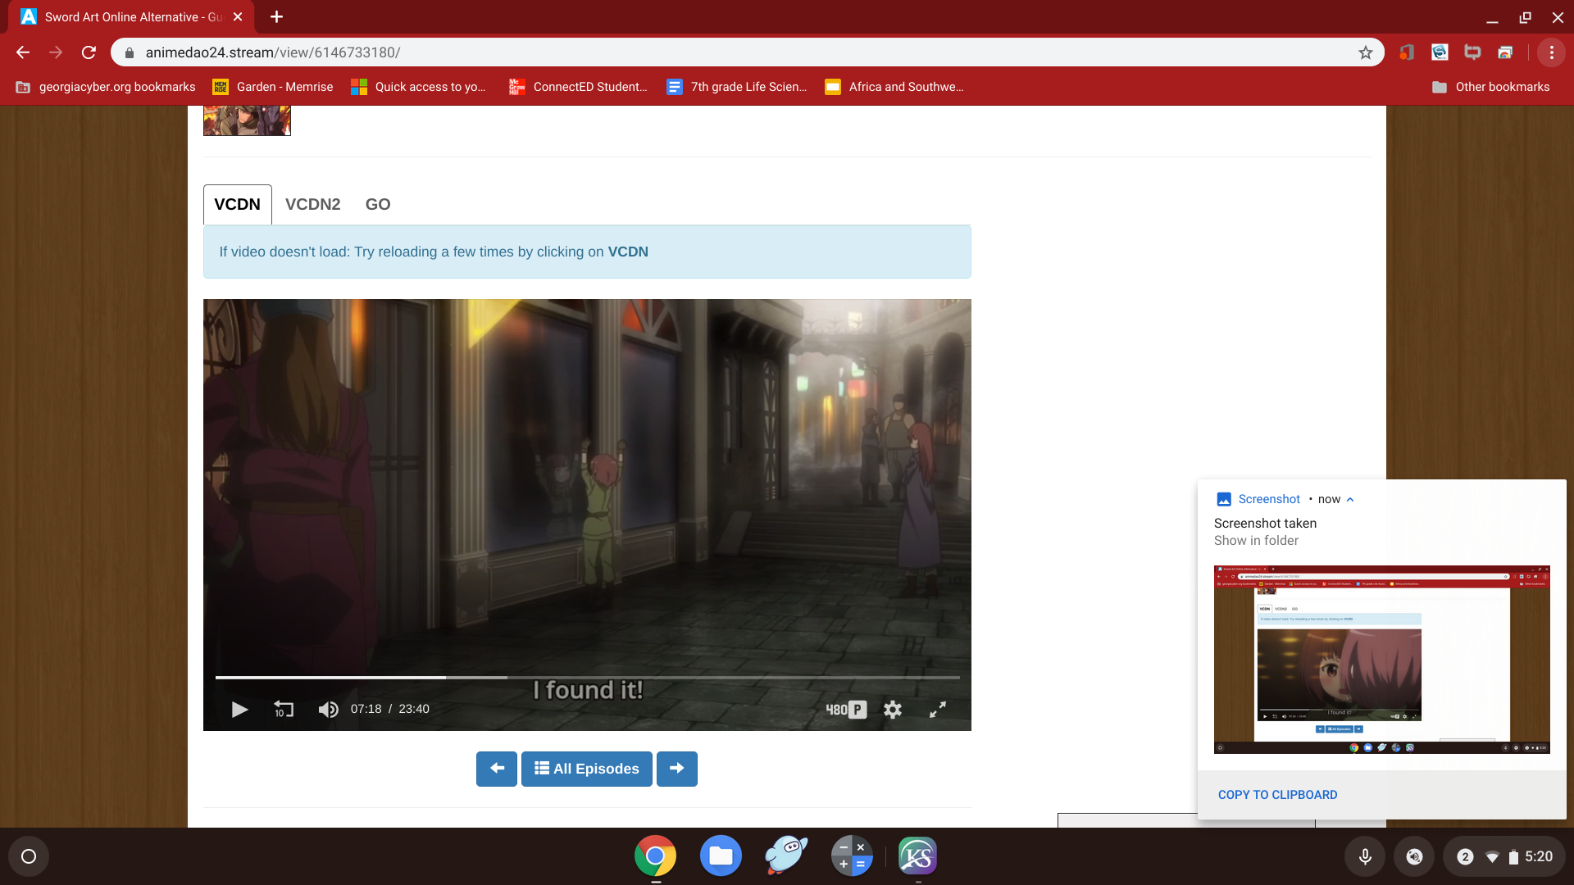Open the fourth gray extension icon beside Chrome menu
1574x885 pixels.
coord(1505,52)
